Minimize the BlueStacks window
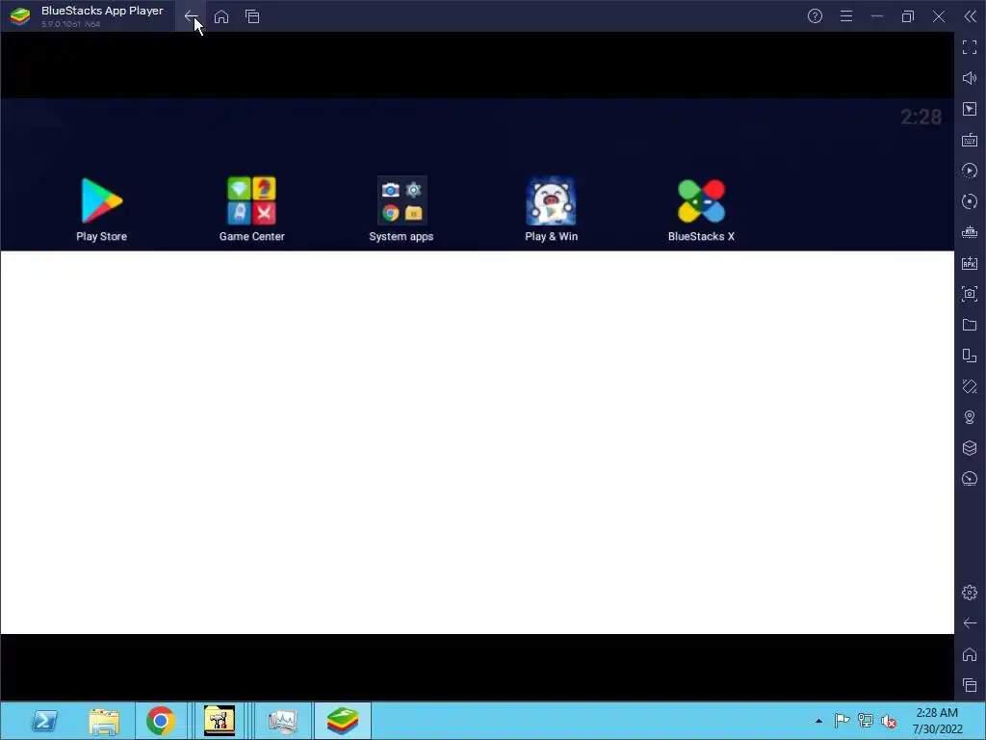 (x=877, y=16)
